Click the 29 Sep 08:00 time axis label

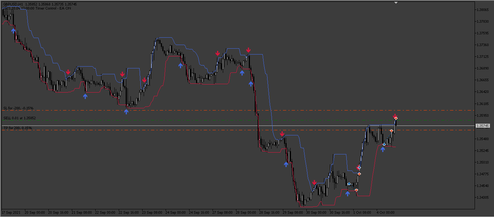(293, 212)
